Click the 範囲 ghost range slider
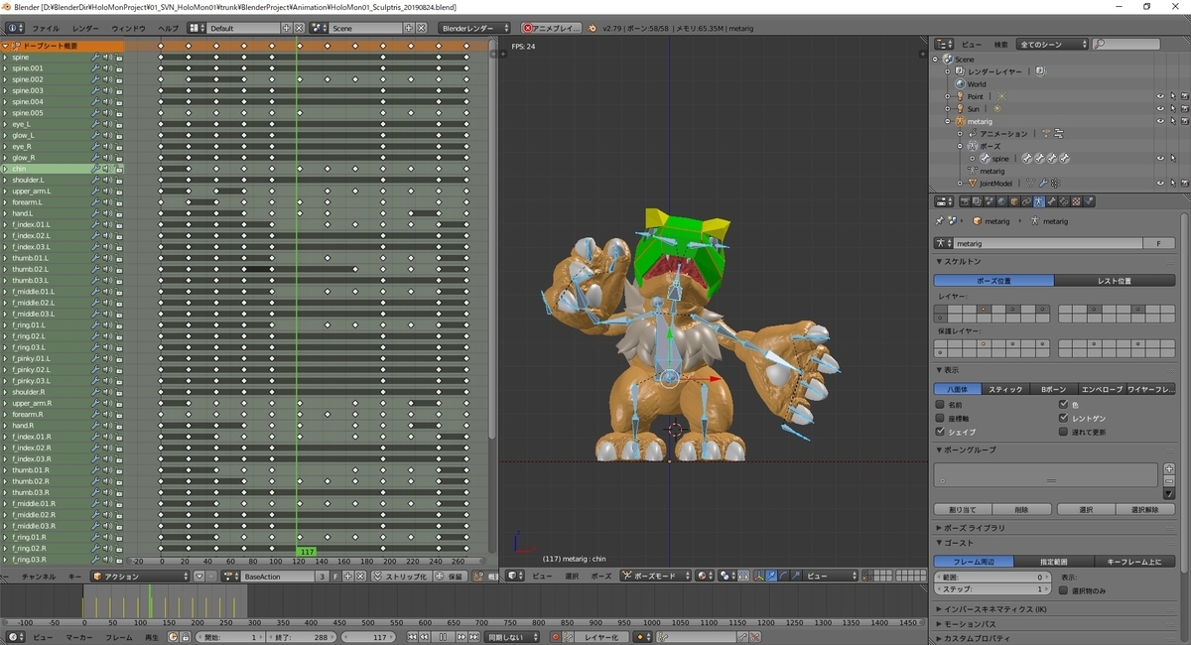 992,577
